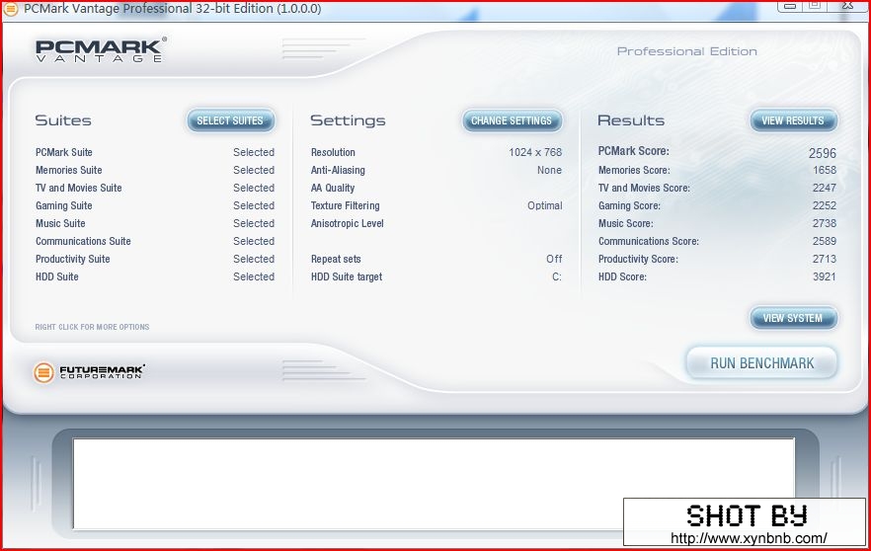Click the Communications Score value 2589

click(x=825, y=241)
